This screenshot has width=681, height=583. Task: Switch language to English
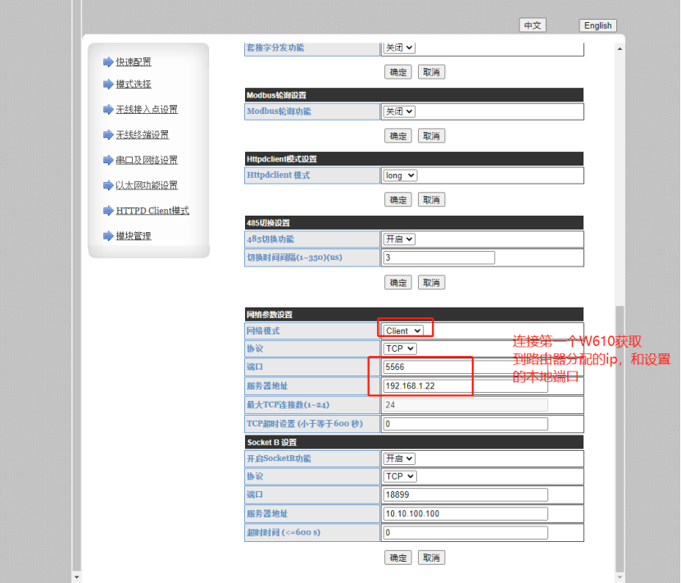(x=597, y=25)
